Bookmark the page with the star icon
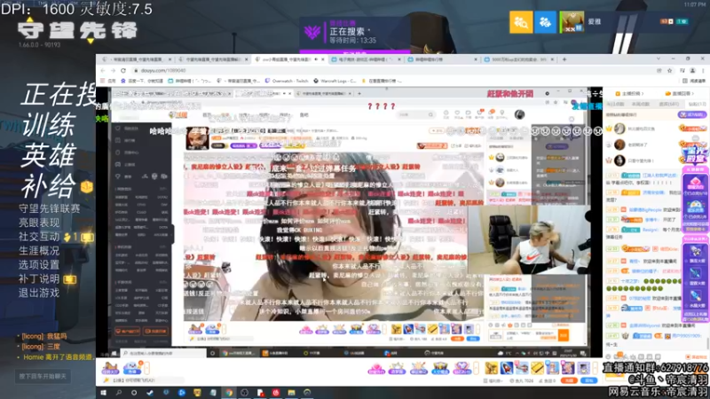710x399 pixels. pos(670,71)
